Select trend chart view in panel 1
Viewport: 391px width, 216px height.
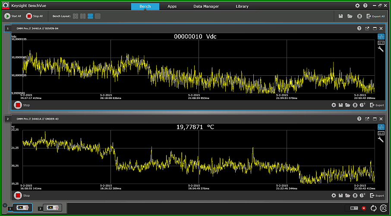[x=381, y=37]
